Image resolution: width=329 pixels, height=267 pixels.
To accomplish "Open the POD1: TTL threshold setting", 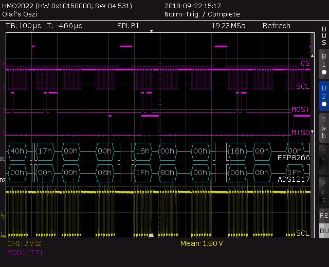I will 26,253.
